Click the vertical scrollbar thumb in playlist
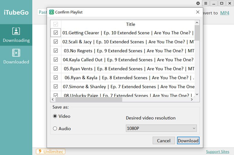 point(197,33)
